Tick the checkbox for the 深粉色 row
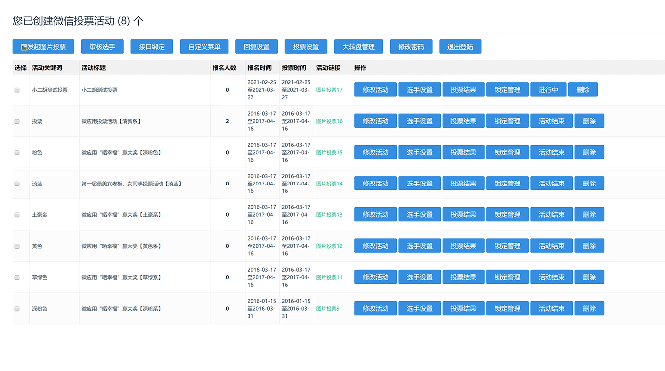The image size is (665, 371). 16,308
